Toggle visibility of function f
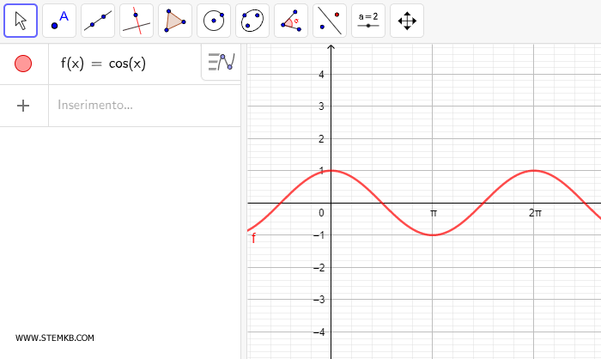601x359 pixels. (x=23, y=64)
